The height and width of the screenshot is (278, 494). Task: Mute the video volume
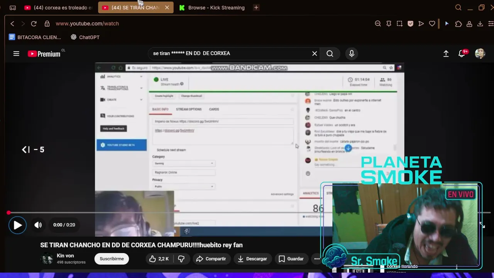tap(38, 225)
